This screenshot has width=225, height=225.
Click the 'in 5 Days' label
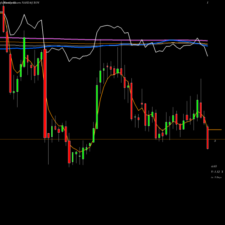click(216, 177)
